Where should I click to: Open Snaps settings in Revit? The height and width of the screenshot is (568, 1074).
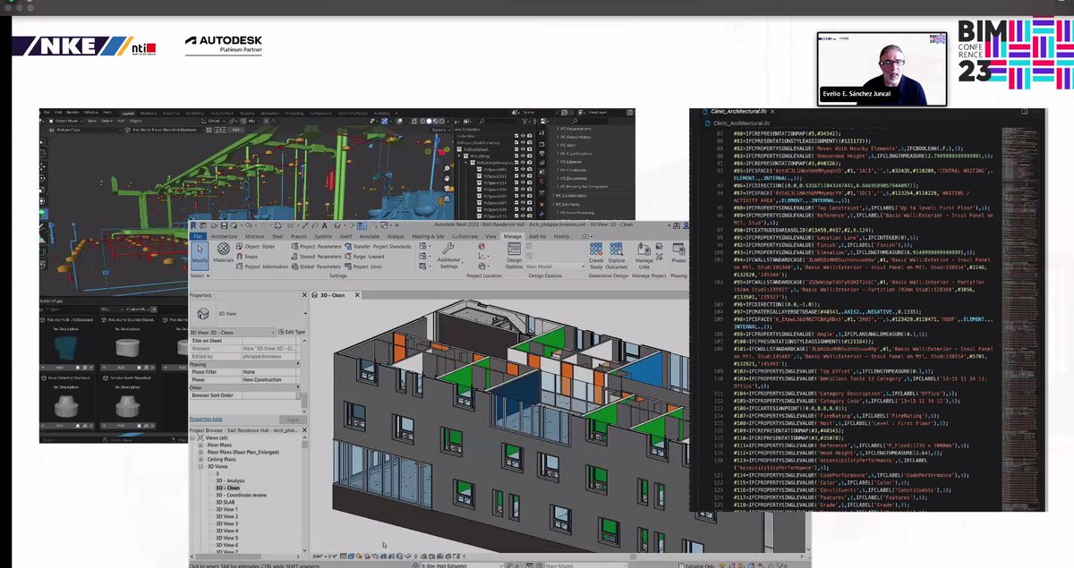pyautogui.click(x=250, y=257)
